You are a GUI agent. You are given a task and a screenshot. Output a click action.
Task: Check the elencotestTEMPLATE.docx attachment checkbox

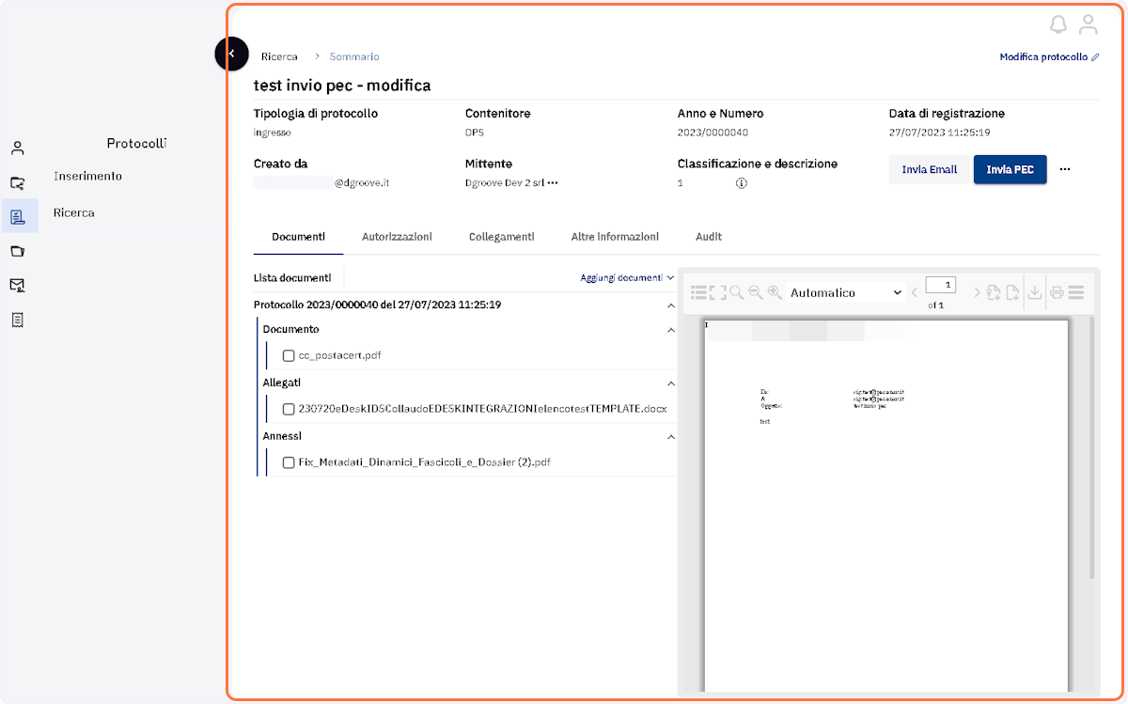click(289, 410)
